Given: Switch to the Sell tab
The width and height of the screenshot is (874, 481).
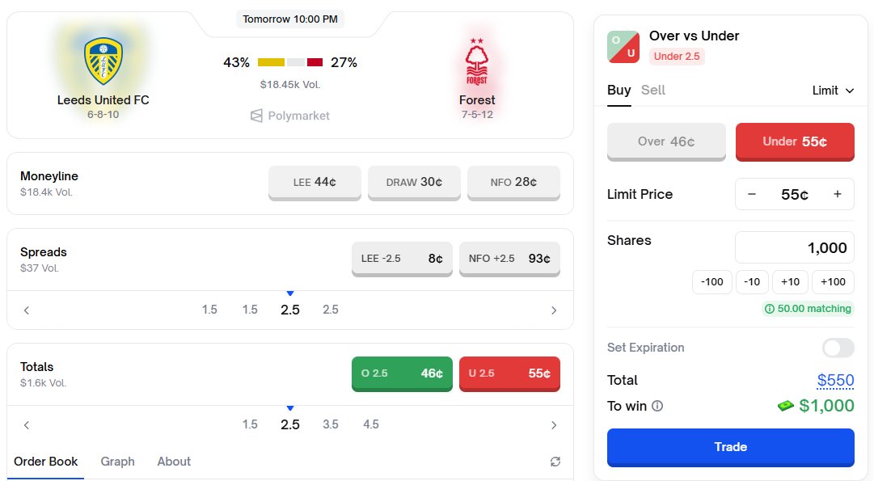Looking at the screenshot, I should pos(652,91).
